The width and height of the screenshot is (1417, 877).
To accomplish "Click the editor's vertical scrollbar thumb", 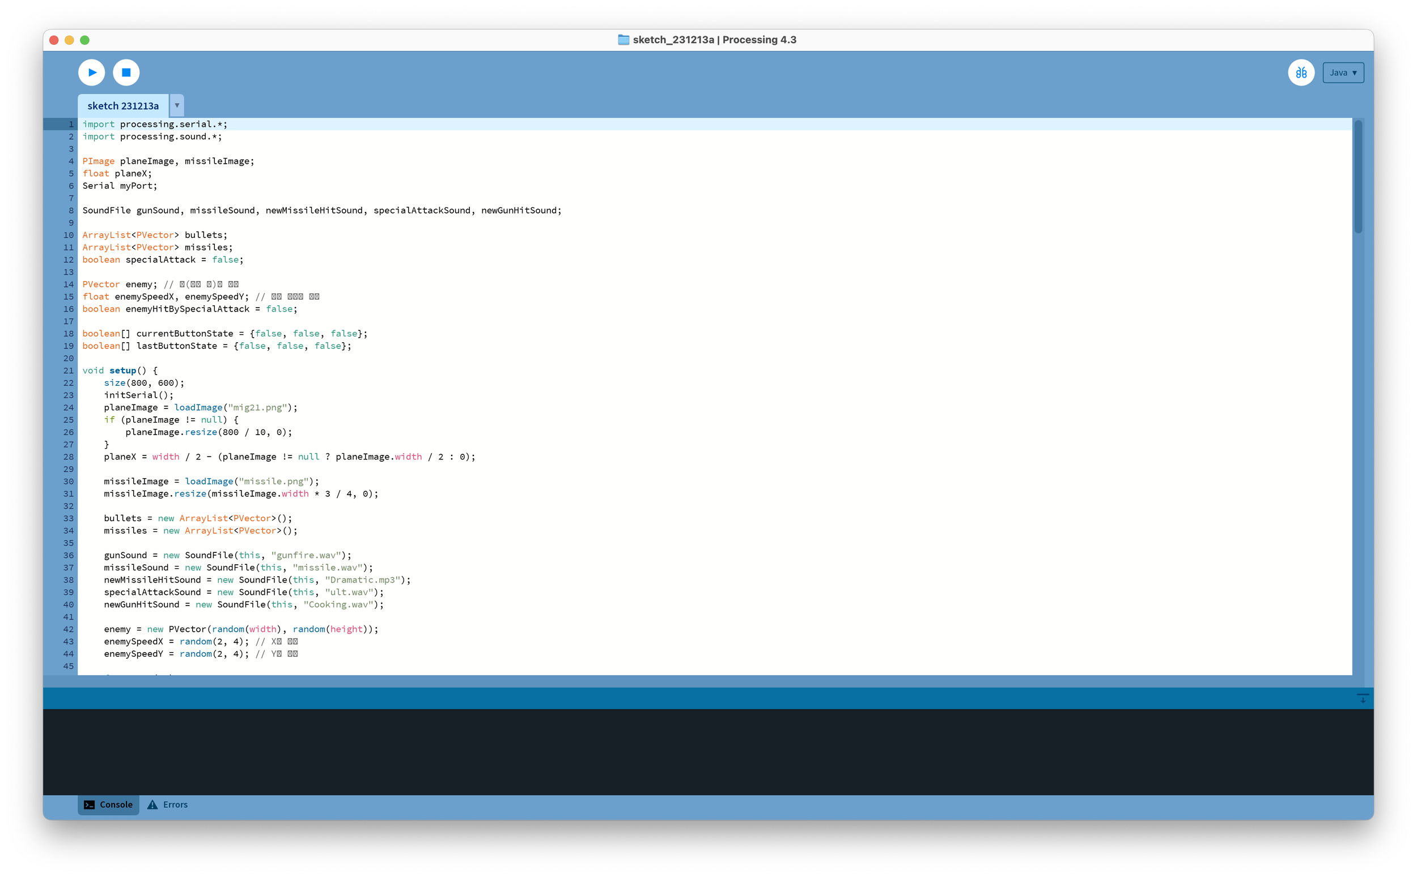I will [1358, 177].
